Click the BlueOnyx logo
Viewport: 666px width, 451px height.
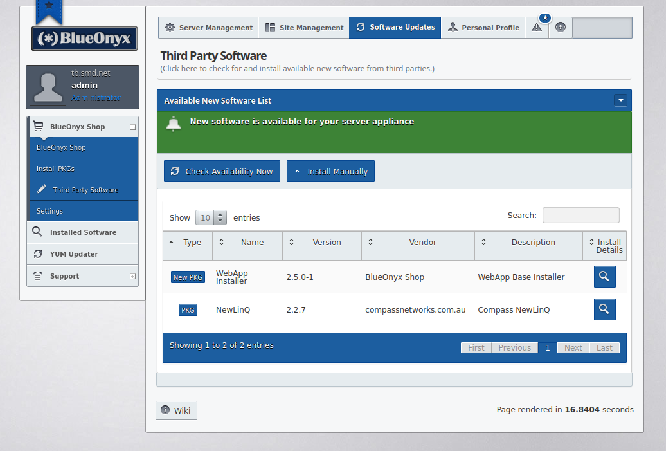(x=84, y=39)
